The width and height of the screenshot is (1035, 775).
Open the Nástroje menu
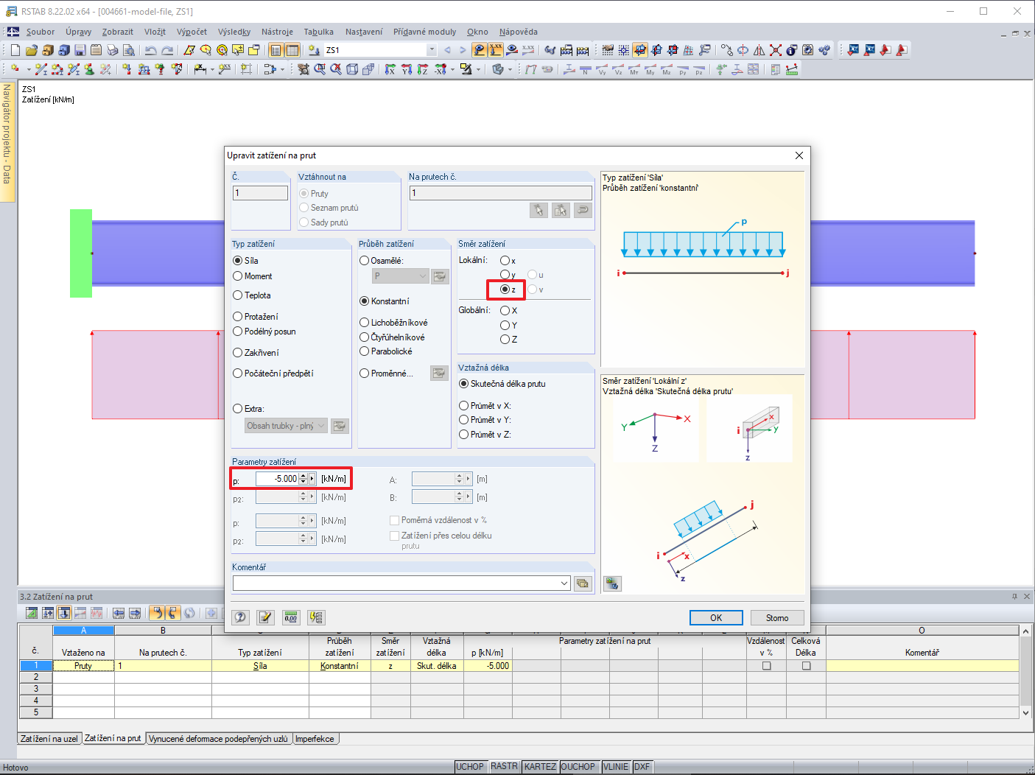pyautogui.click(x=277, y=32)
